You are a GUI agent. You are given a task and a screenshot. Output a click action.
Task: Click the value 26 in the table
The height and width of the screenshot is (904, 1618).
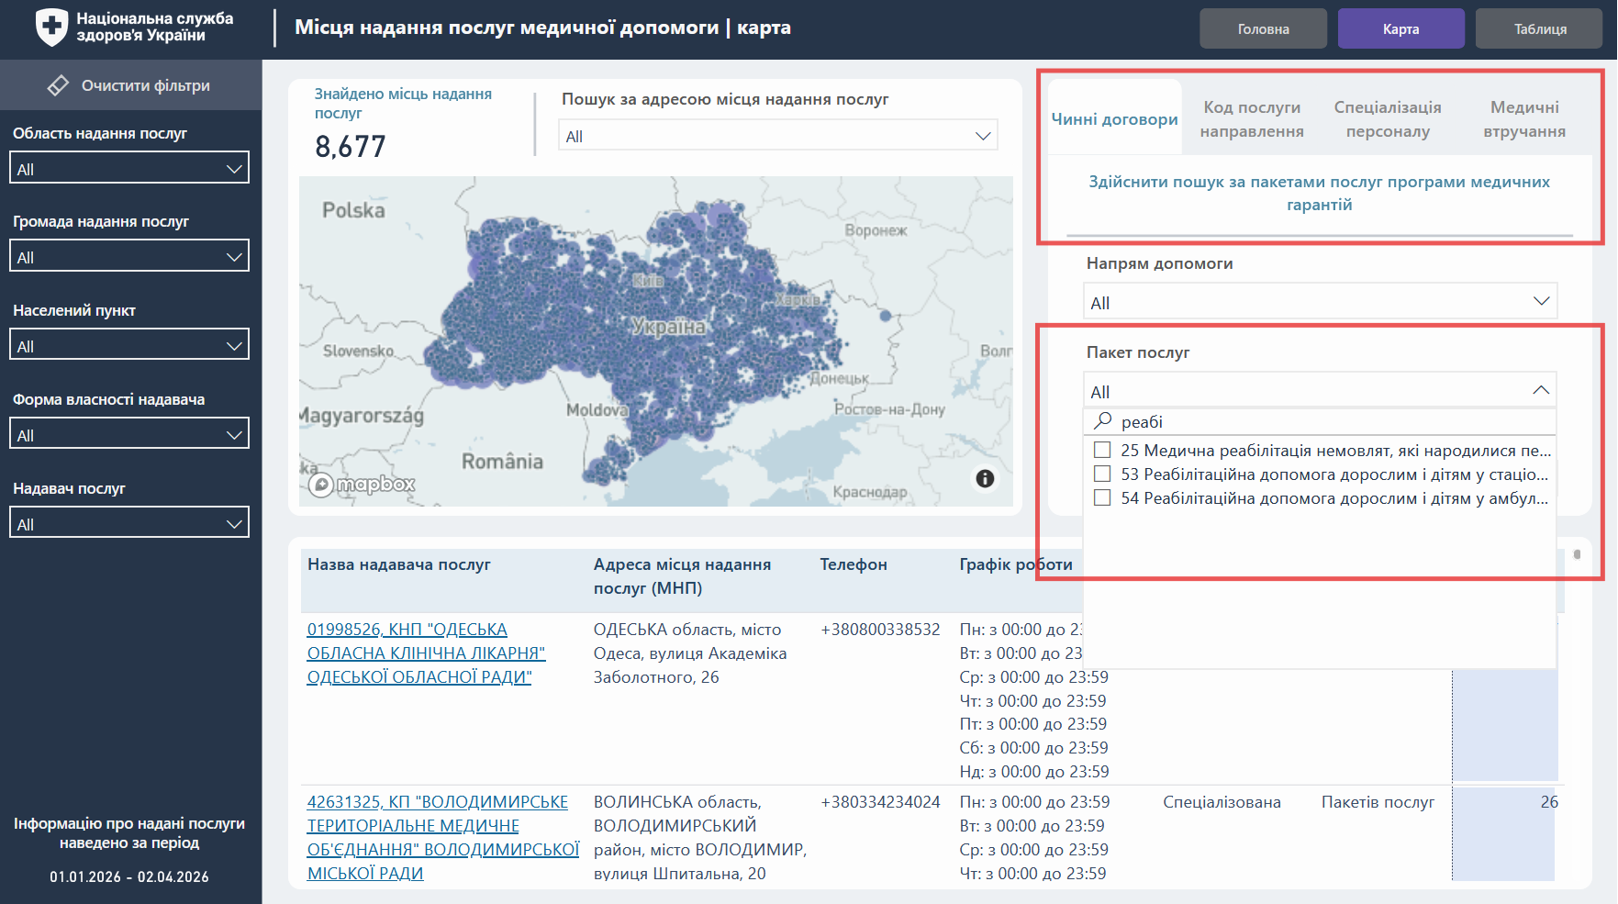[x=1549, y=802]
